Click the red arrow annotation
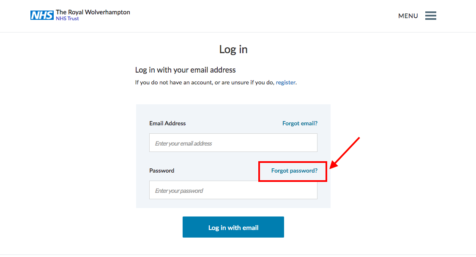This screenshot has width=476, height=257. pos(345,153)
